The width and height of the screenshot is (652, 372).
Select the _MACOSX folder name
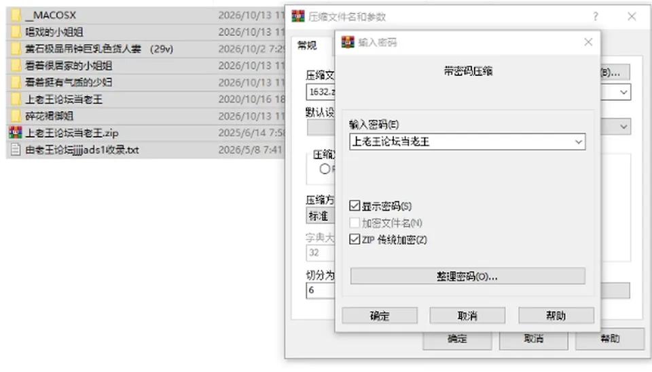[x=51, y=15]
